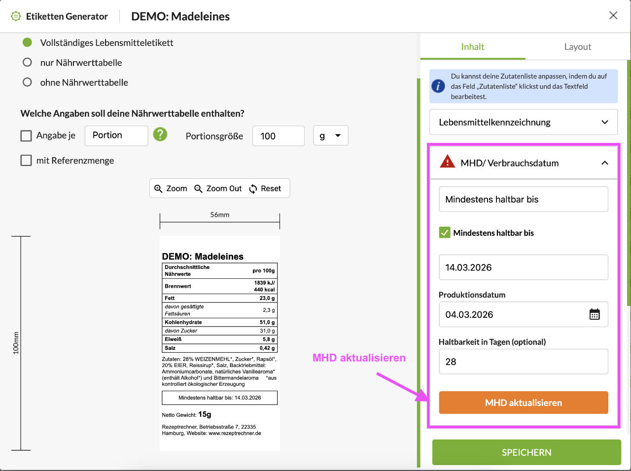Enable the 'Angabe je' checkbox
Viewport: 631px width, 471px height.
26,136
